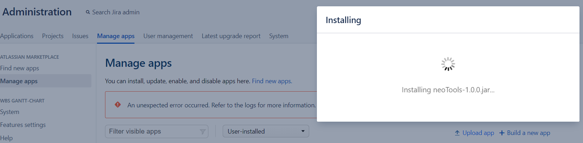The image size is (583, 143).
Task: Click the search magnifier icon
Action: tap(88, 12)
